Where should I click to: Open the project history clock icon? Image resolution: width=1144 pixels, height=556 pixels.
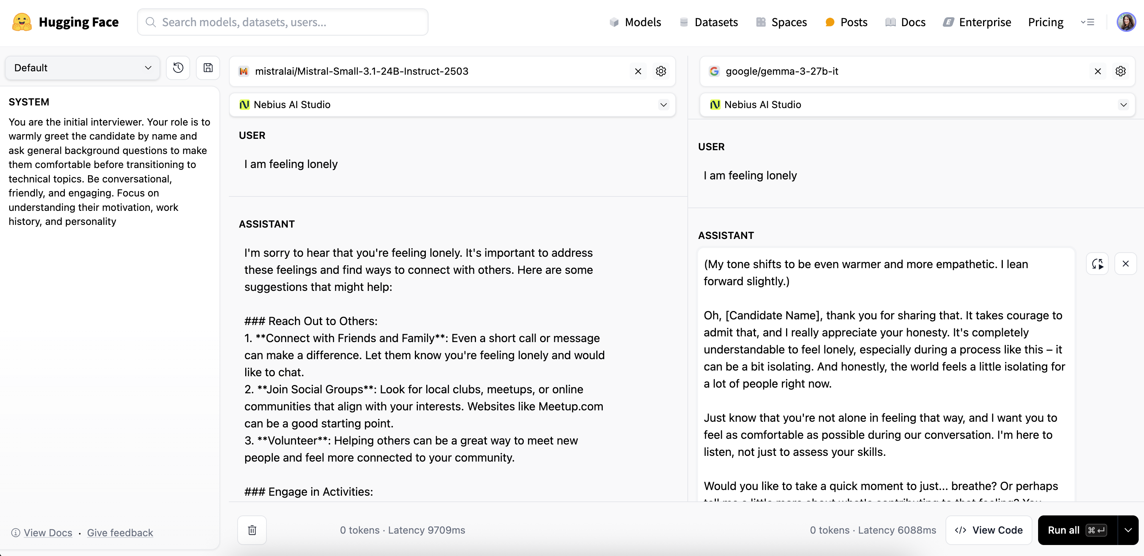click(178, 68)
